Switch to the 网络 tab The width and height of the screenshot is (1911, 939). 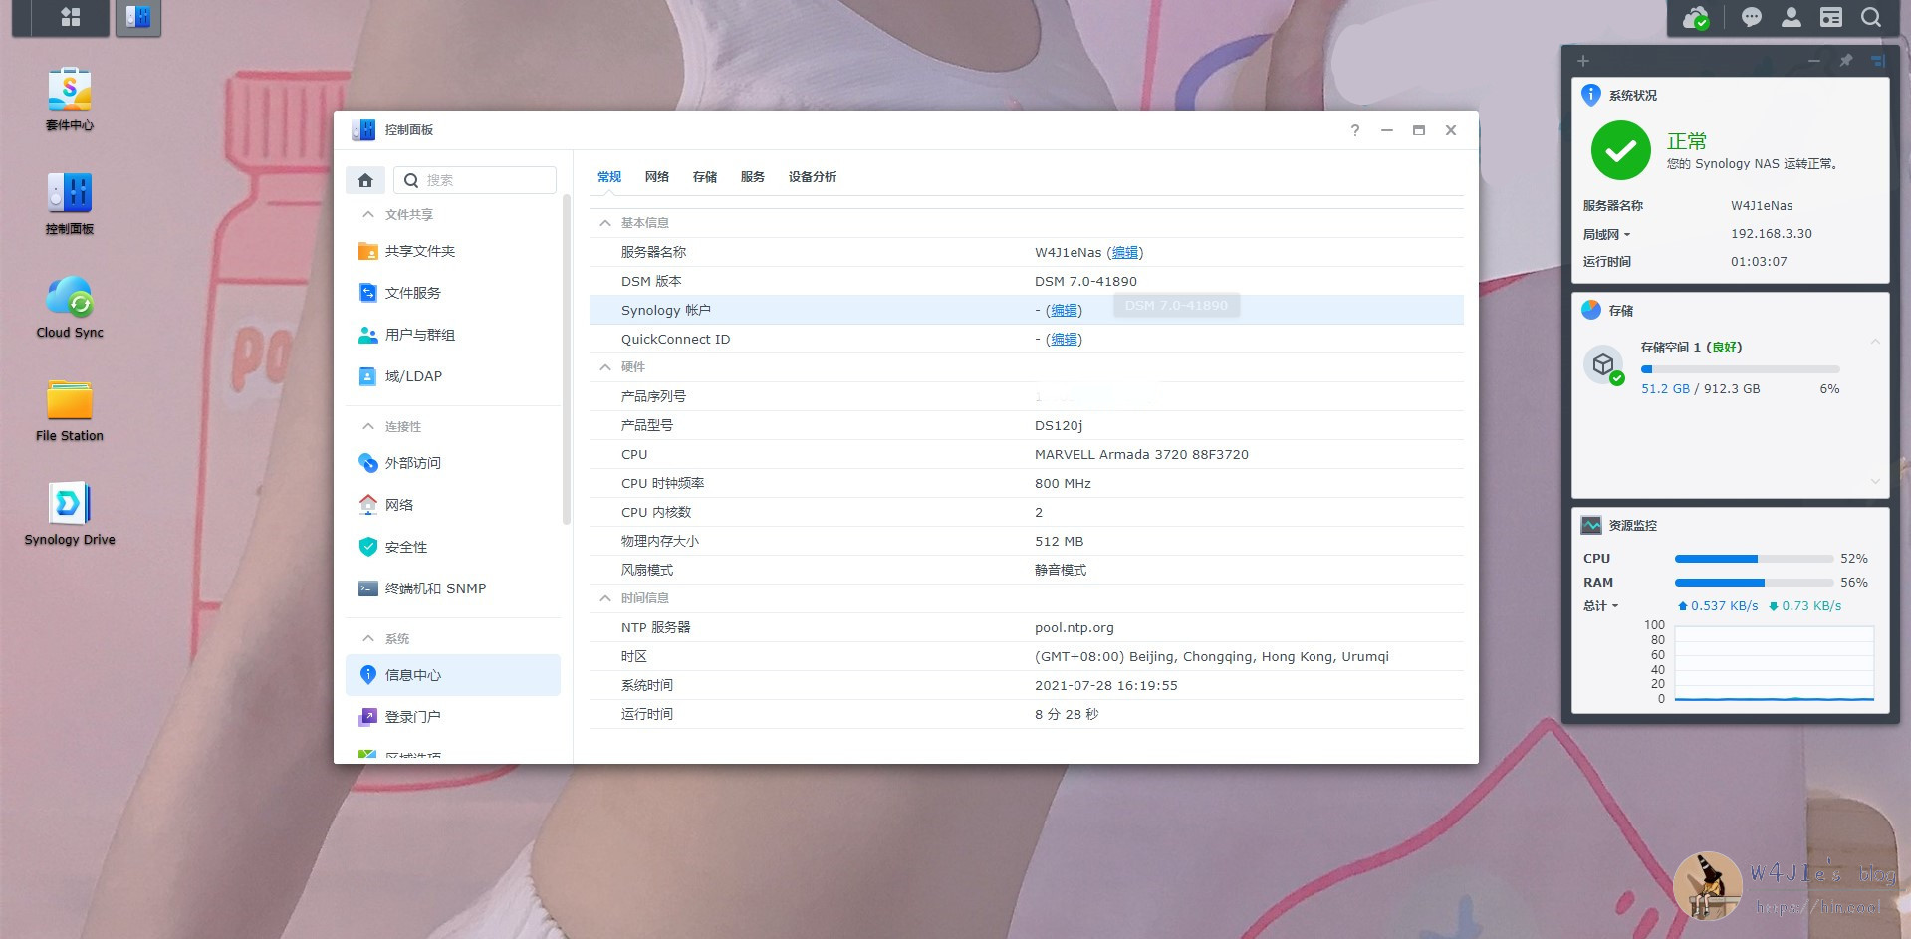(656, 177)
